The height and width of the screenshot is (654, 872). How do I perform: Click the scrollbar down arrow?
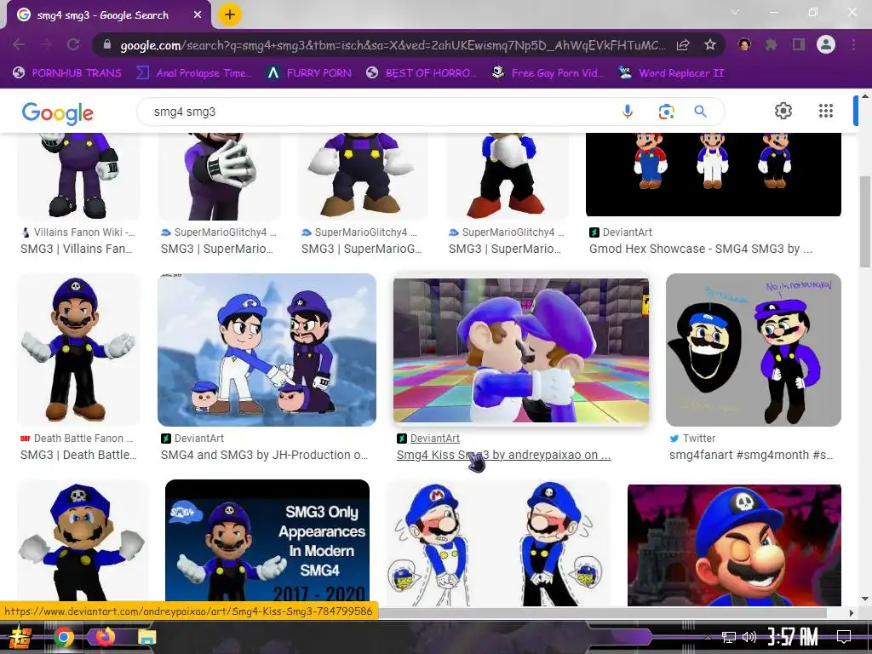(x=864, y=599)
